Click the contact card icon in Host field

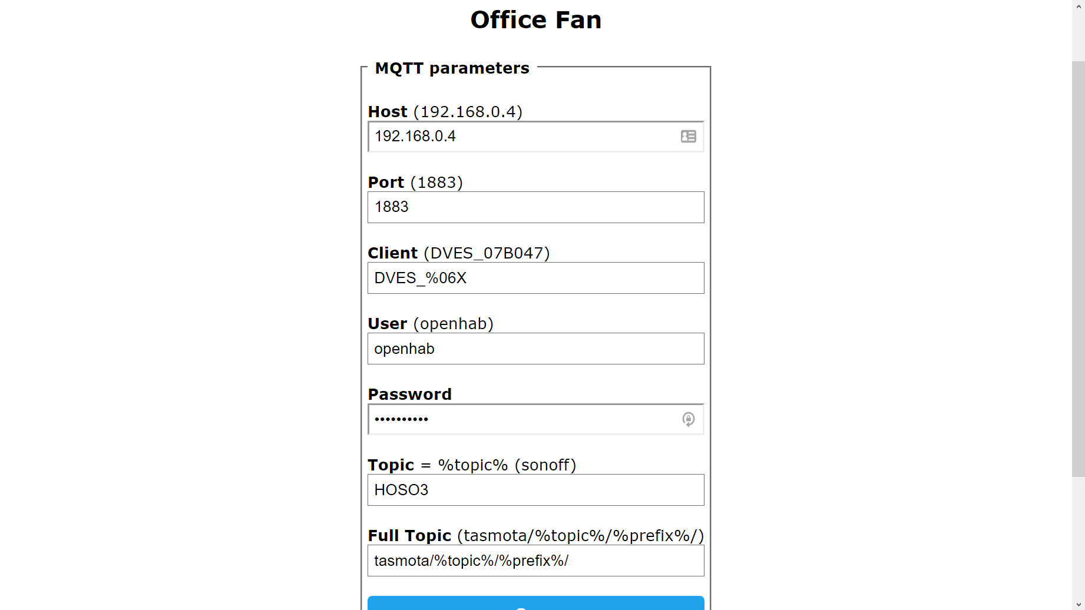tap(688, 137)
